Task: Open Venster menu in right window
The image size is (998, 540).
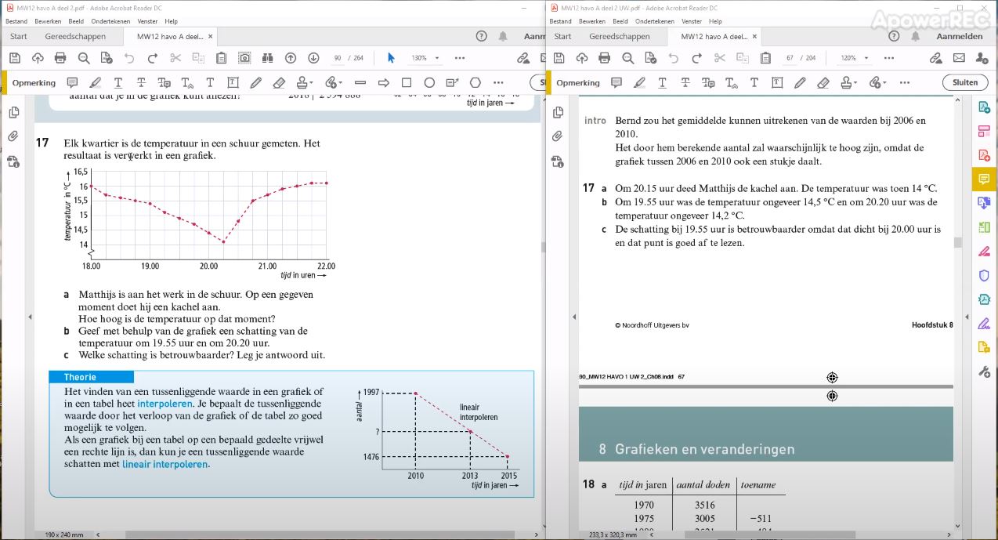Action: coord(692,21)
